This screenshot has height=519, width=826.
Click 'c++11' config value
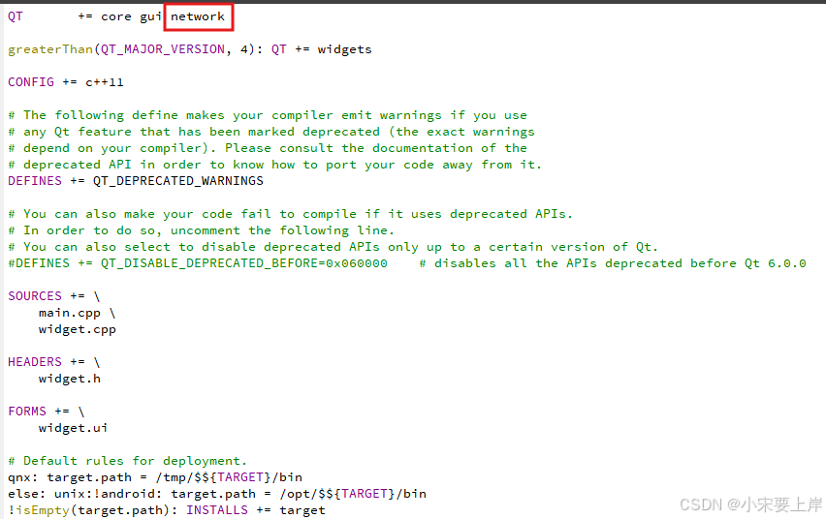pyautogui.click(x=105, y=82)
